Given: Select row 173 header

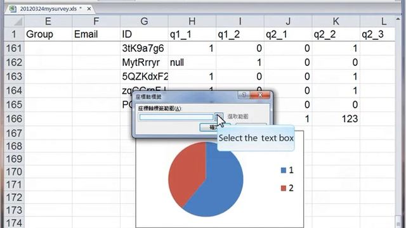Looking at the screenshot, I should 14,210.
